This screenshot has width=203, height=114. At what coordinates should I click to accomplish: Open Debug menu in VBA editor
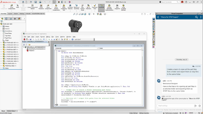click(48, 37)
